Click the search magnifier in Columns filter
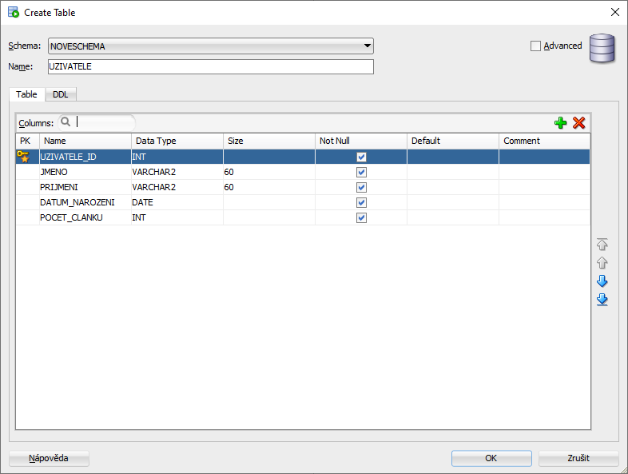The width and height of the screenshot is (628, 474). click(66, 122)
